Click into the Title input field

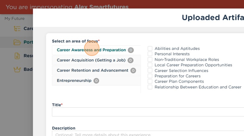(148, 112)
